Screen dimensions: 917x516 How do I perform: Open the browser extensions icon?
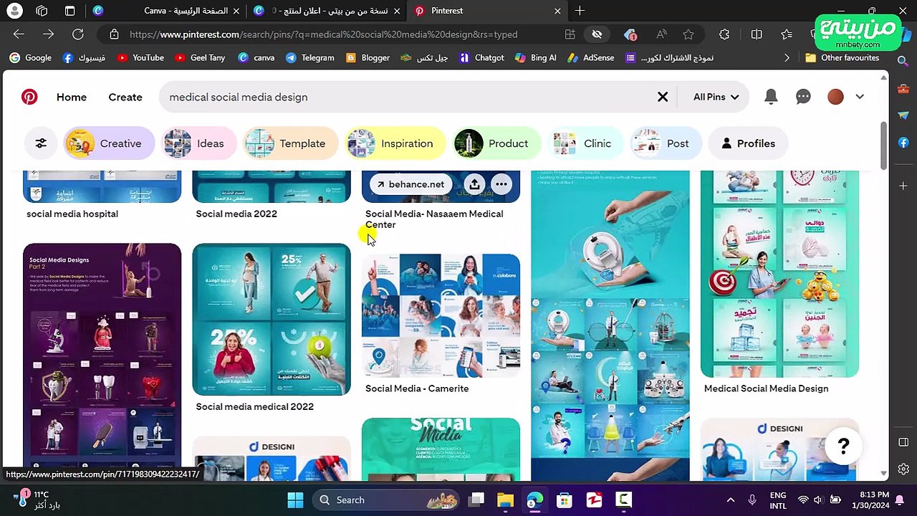724,34
